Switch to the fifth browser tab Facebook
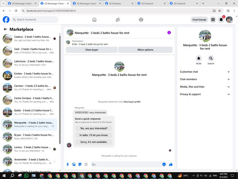238x179 pixels. 152,3
